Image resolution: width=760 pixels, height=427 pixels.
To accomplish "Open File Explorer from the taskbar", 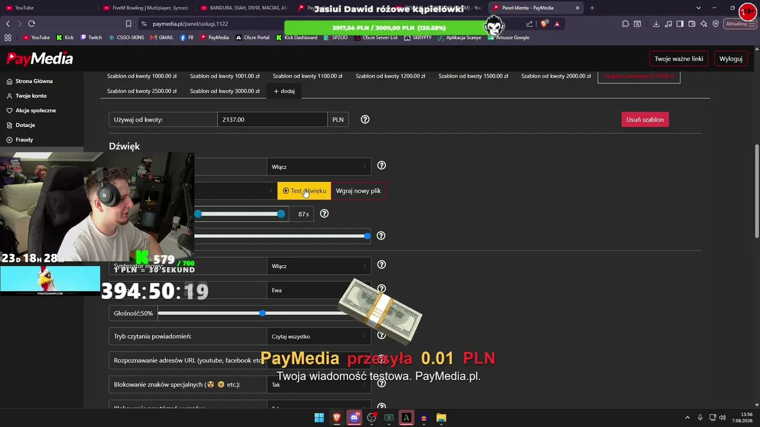I will [x=441, y=418].
